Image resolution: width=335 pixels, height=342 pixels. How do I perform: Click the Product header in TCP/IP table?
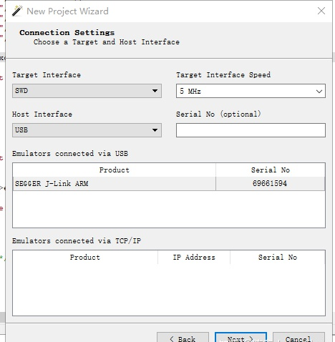(x=85, y=258)
